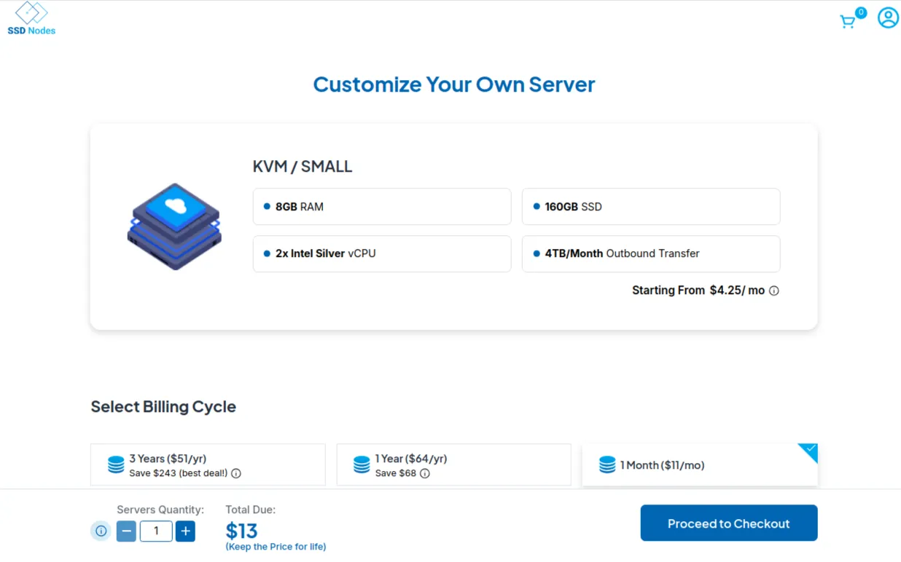Click the info icon next to 3 Years savings
This screenshot has width=901, height=562.
(x=236, y=473)
